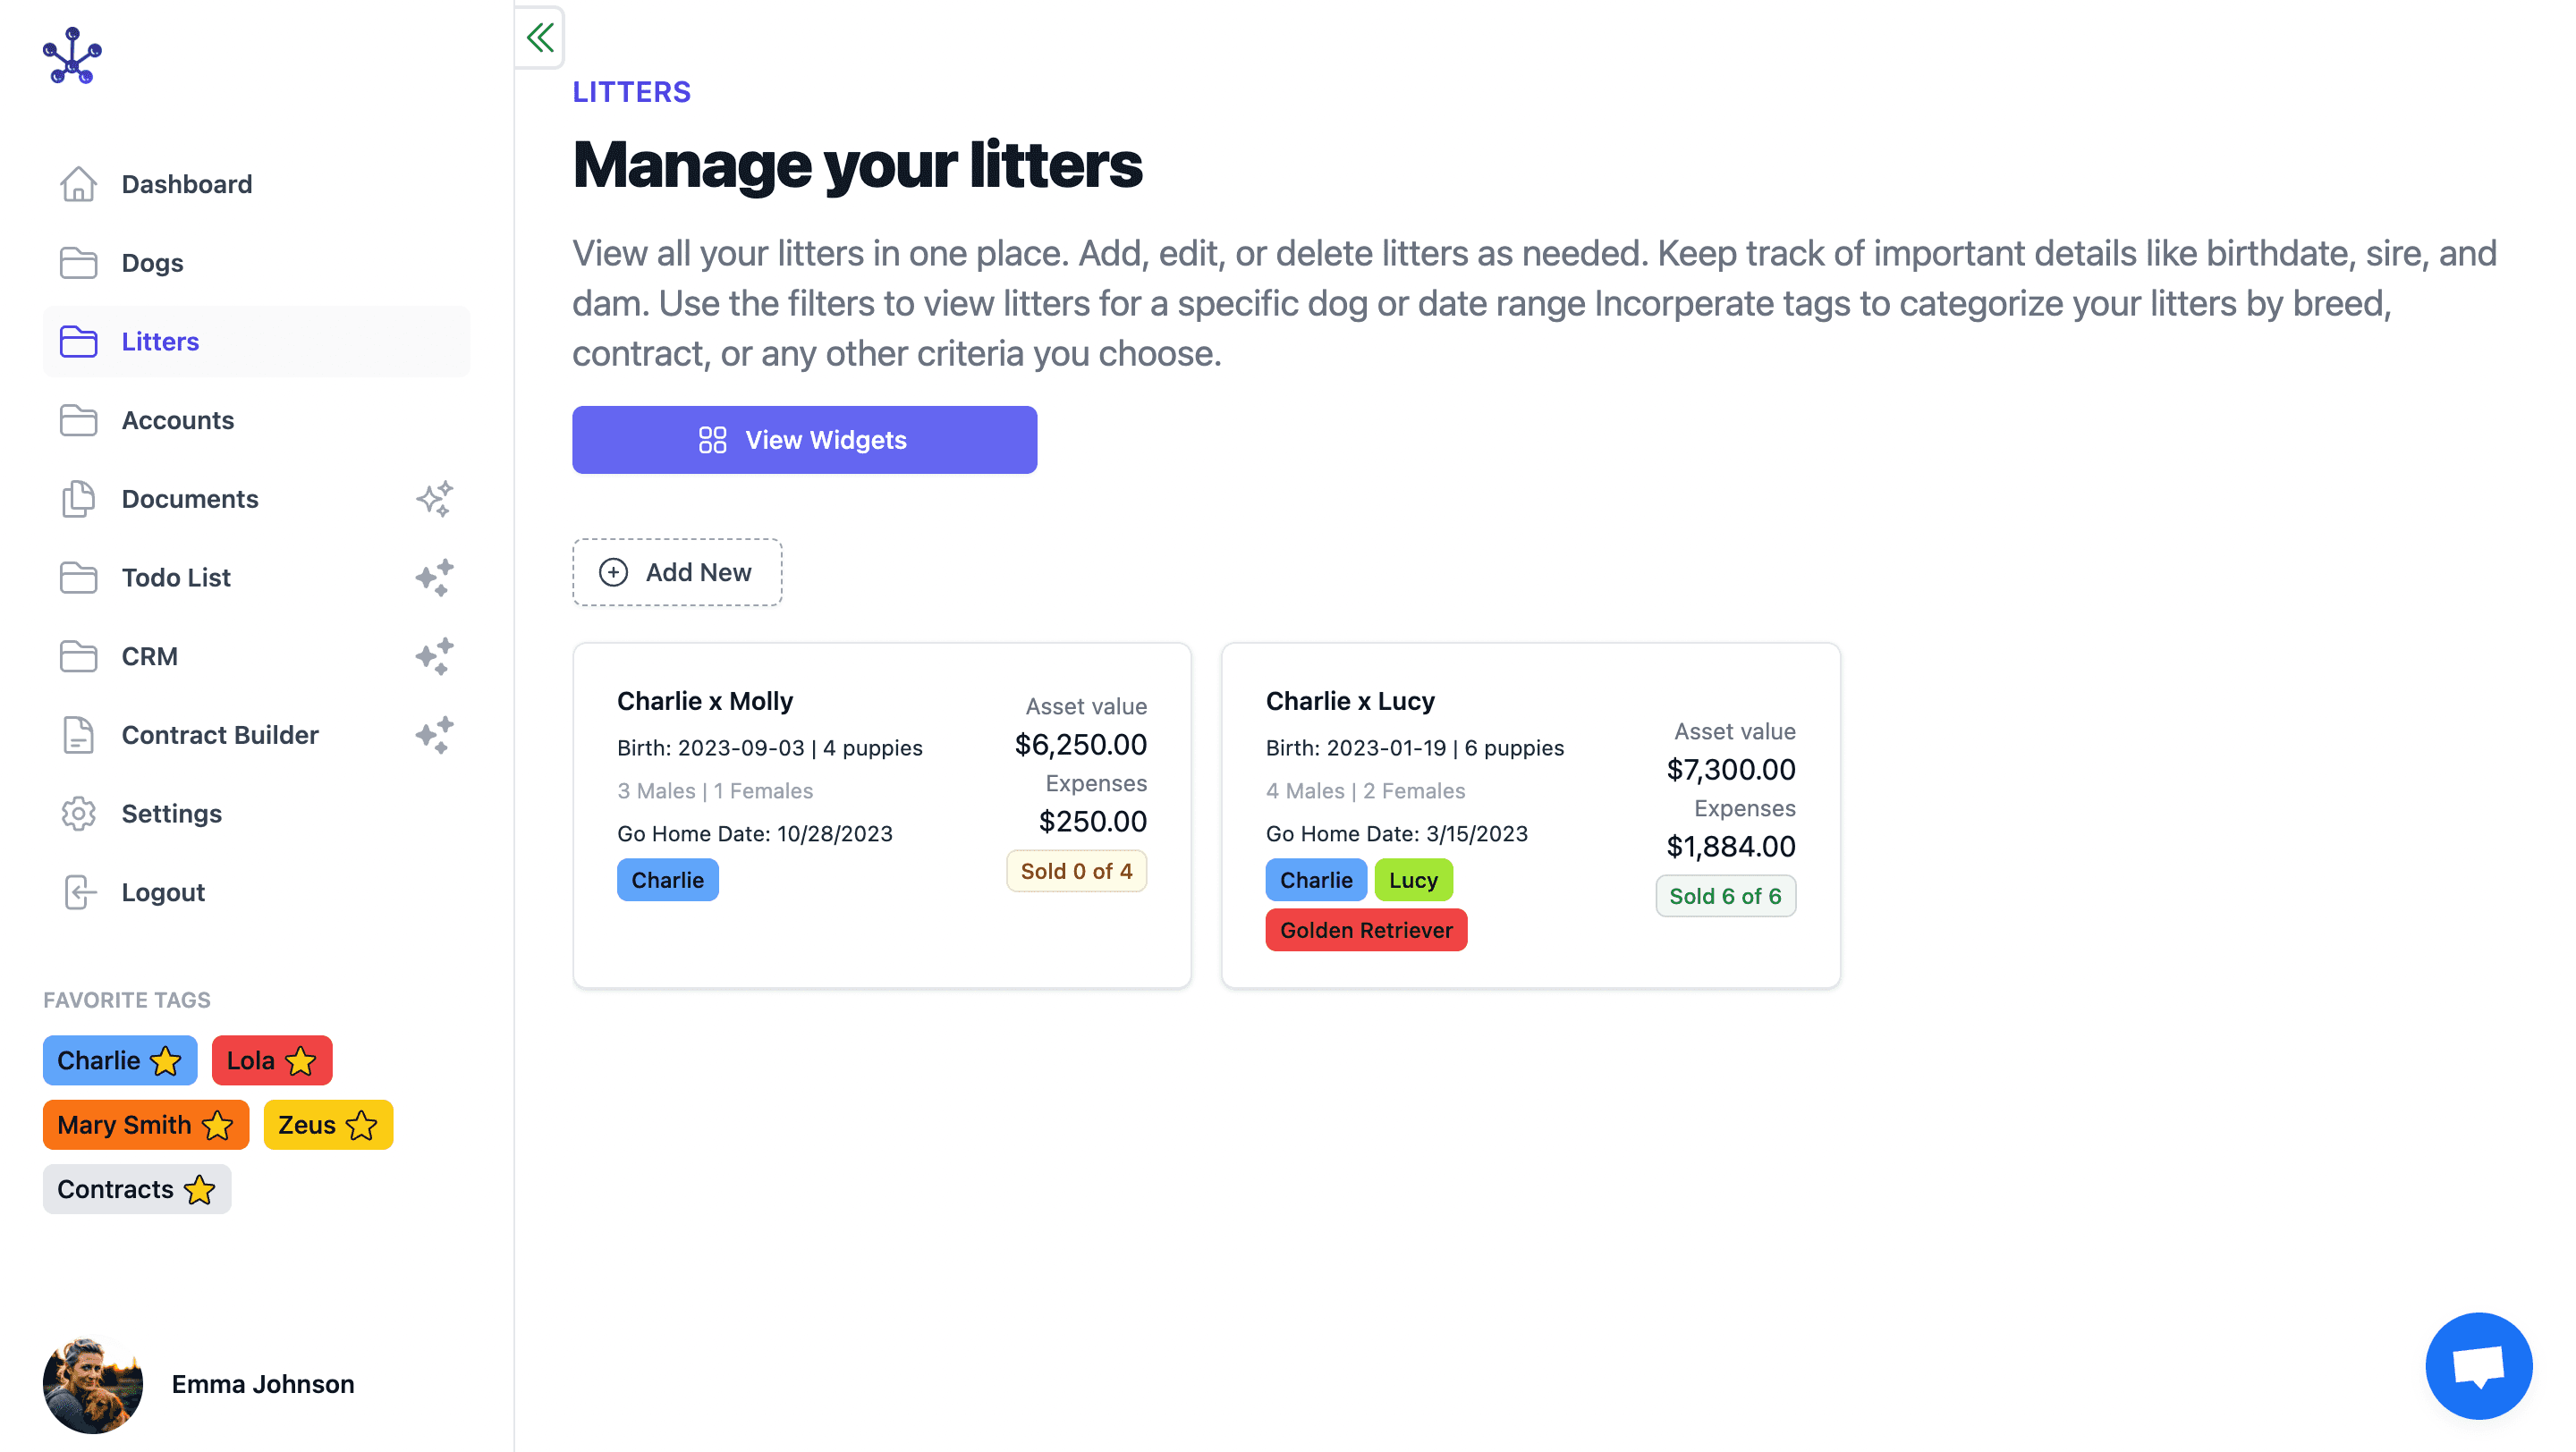The height and width of the screenshot is (1452, 2576).
Task: Select the Accounts entry in the sidebar
Action: (177, 419)
